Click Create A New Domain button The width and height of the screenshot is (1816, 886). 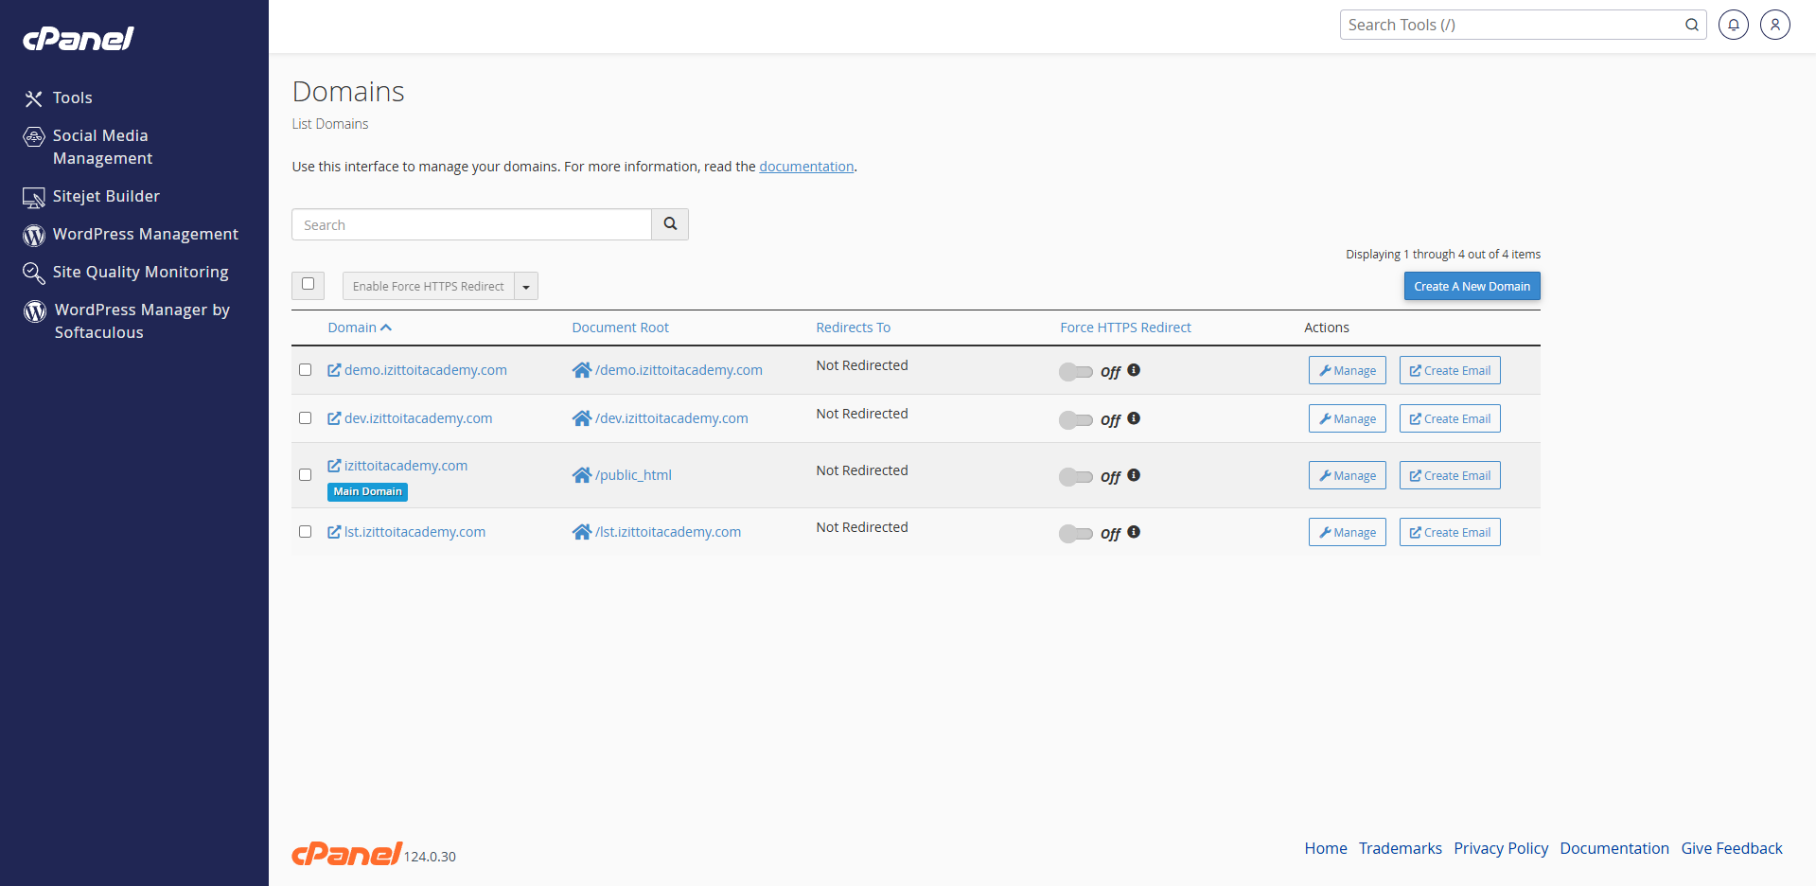pyautogui.click(x=1472, y=286)
